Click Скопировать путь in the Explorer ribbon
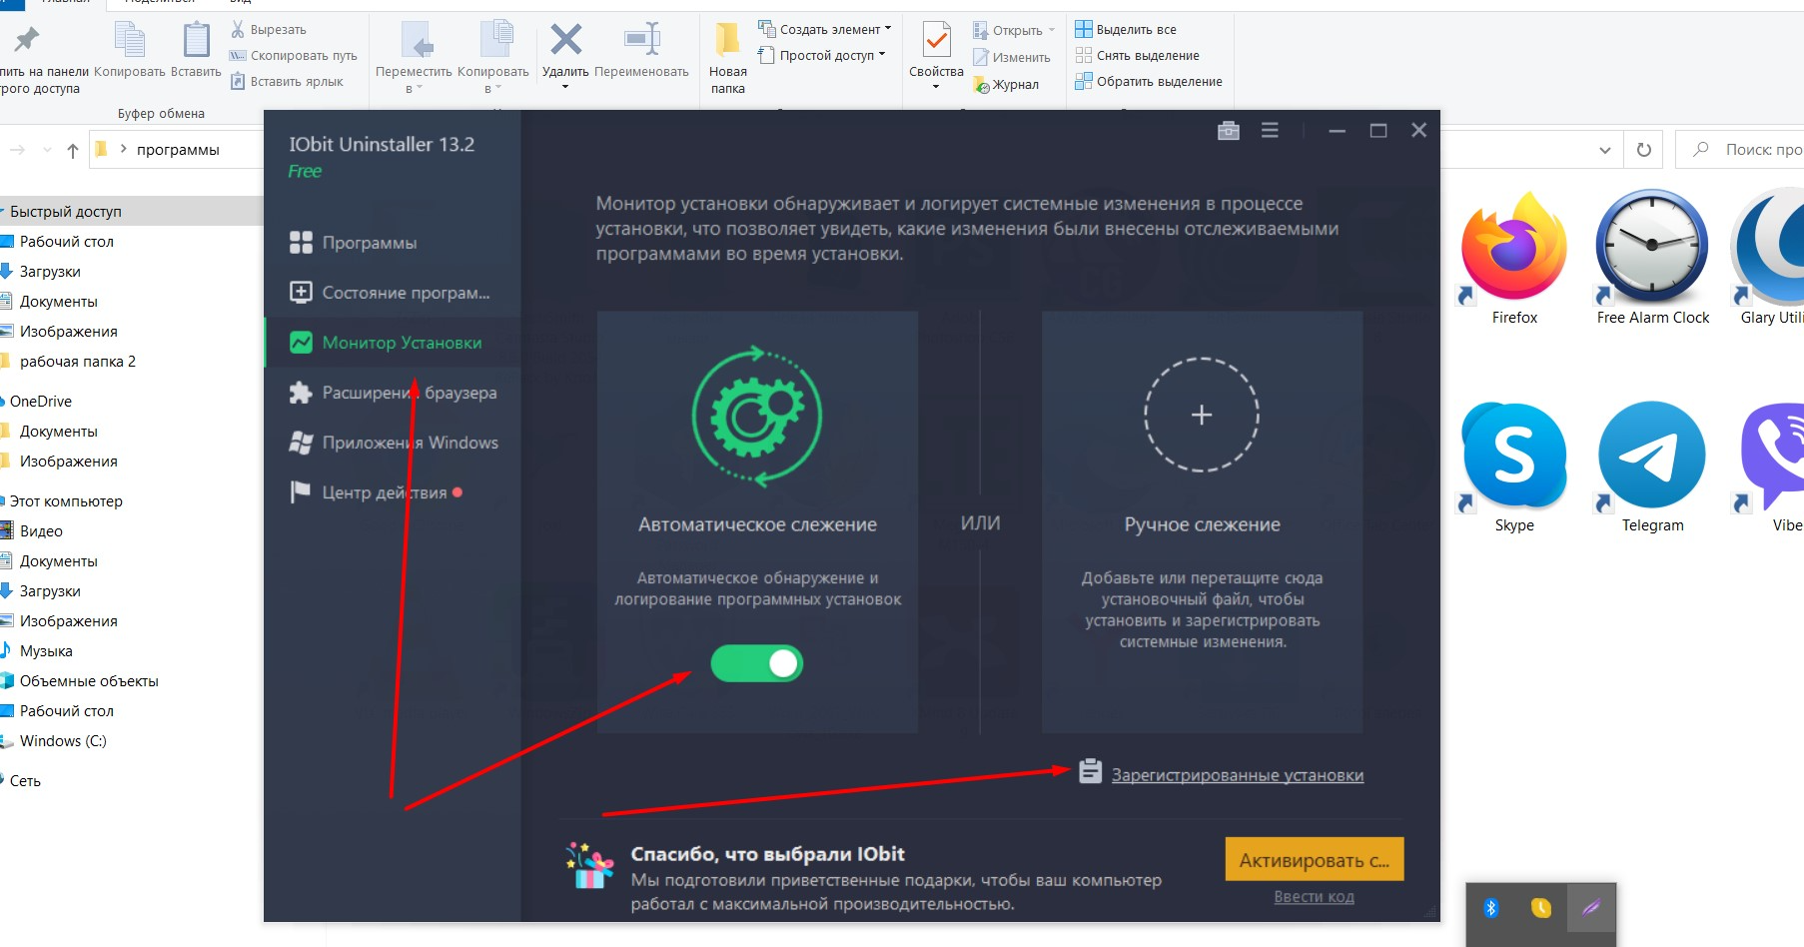Image resolution: width=1804 pixels, height=947 pixels. 294,55
